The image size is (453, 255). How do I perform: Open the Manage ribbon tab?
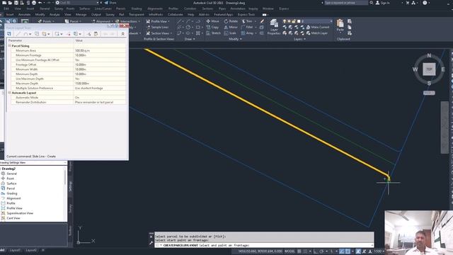tap(81, 14)
